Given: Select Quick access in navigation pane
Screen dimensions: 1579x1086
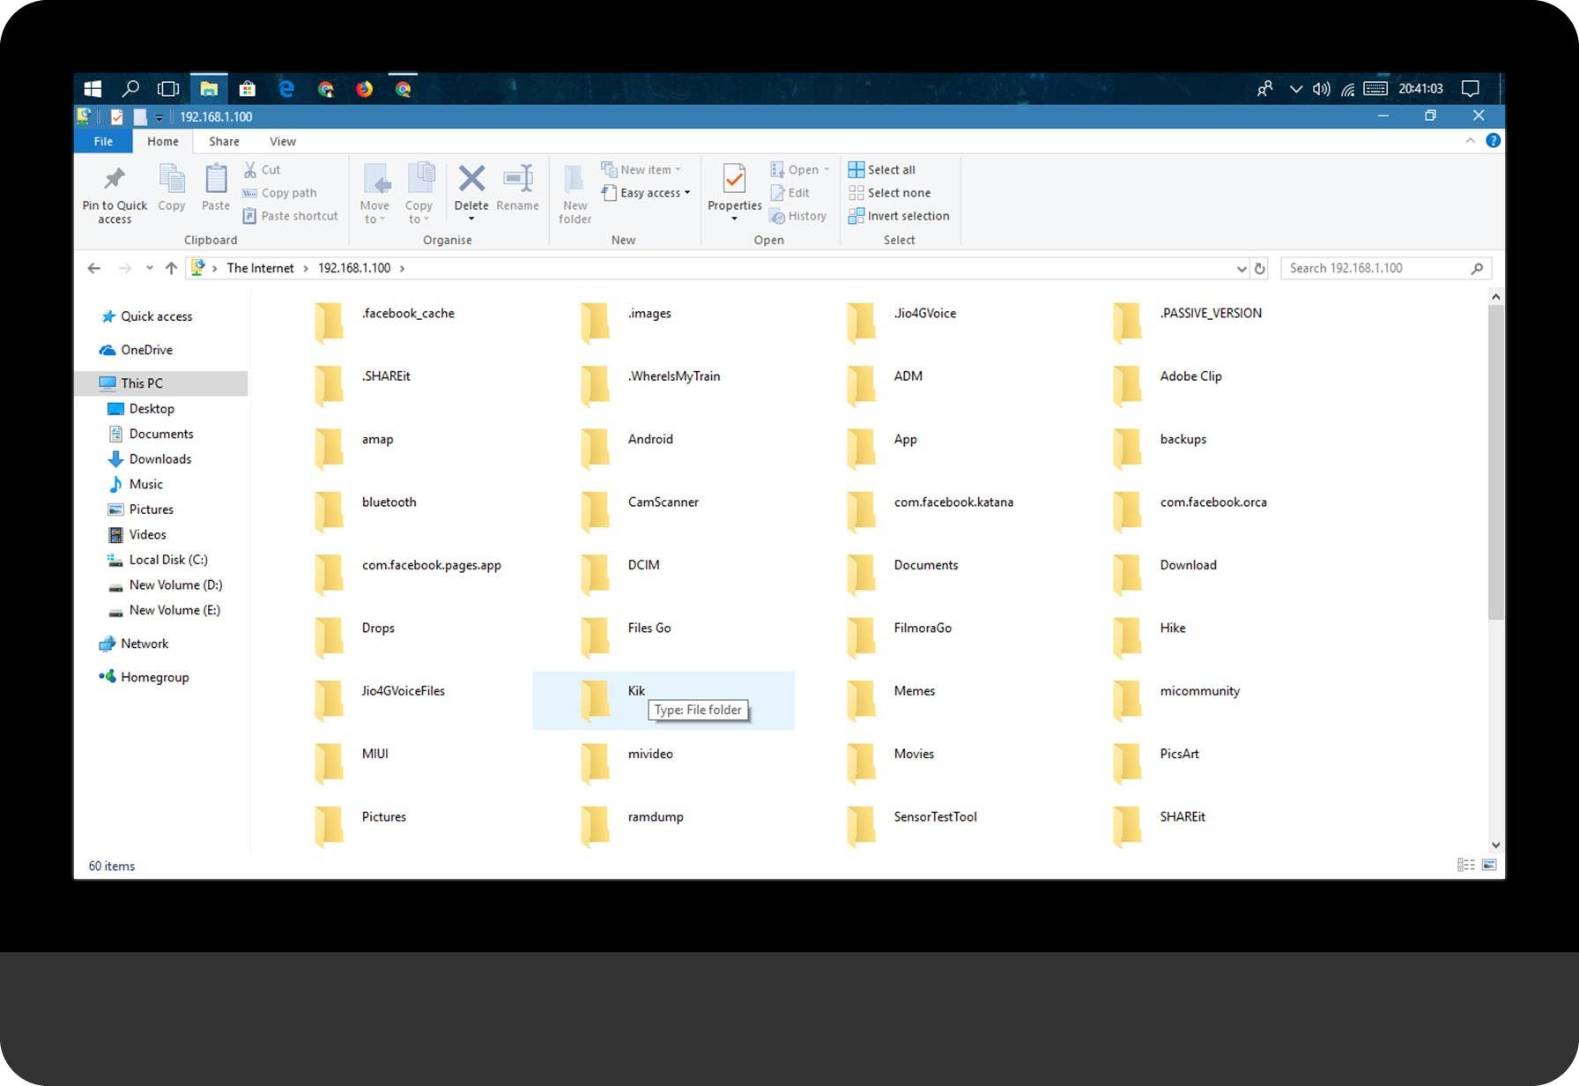Looking at the screenshot, I should tap(156, 316).
